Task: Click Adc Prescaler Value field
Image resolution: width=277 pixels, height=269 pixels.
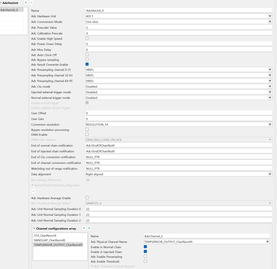Action: click(179, 27)
